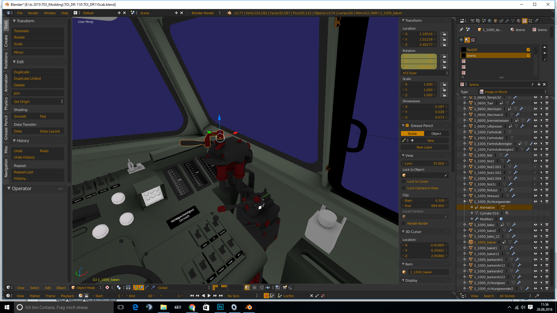557x313 pixels.
Task: Enable Lock to Cursor checkbox
Action: coord(404,181)
